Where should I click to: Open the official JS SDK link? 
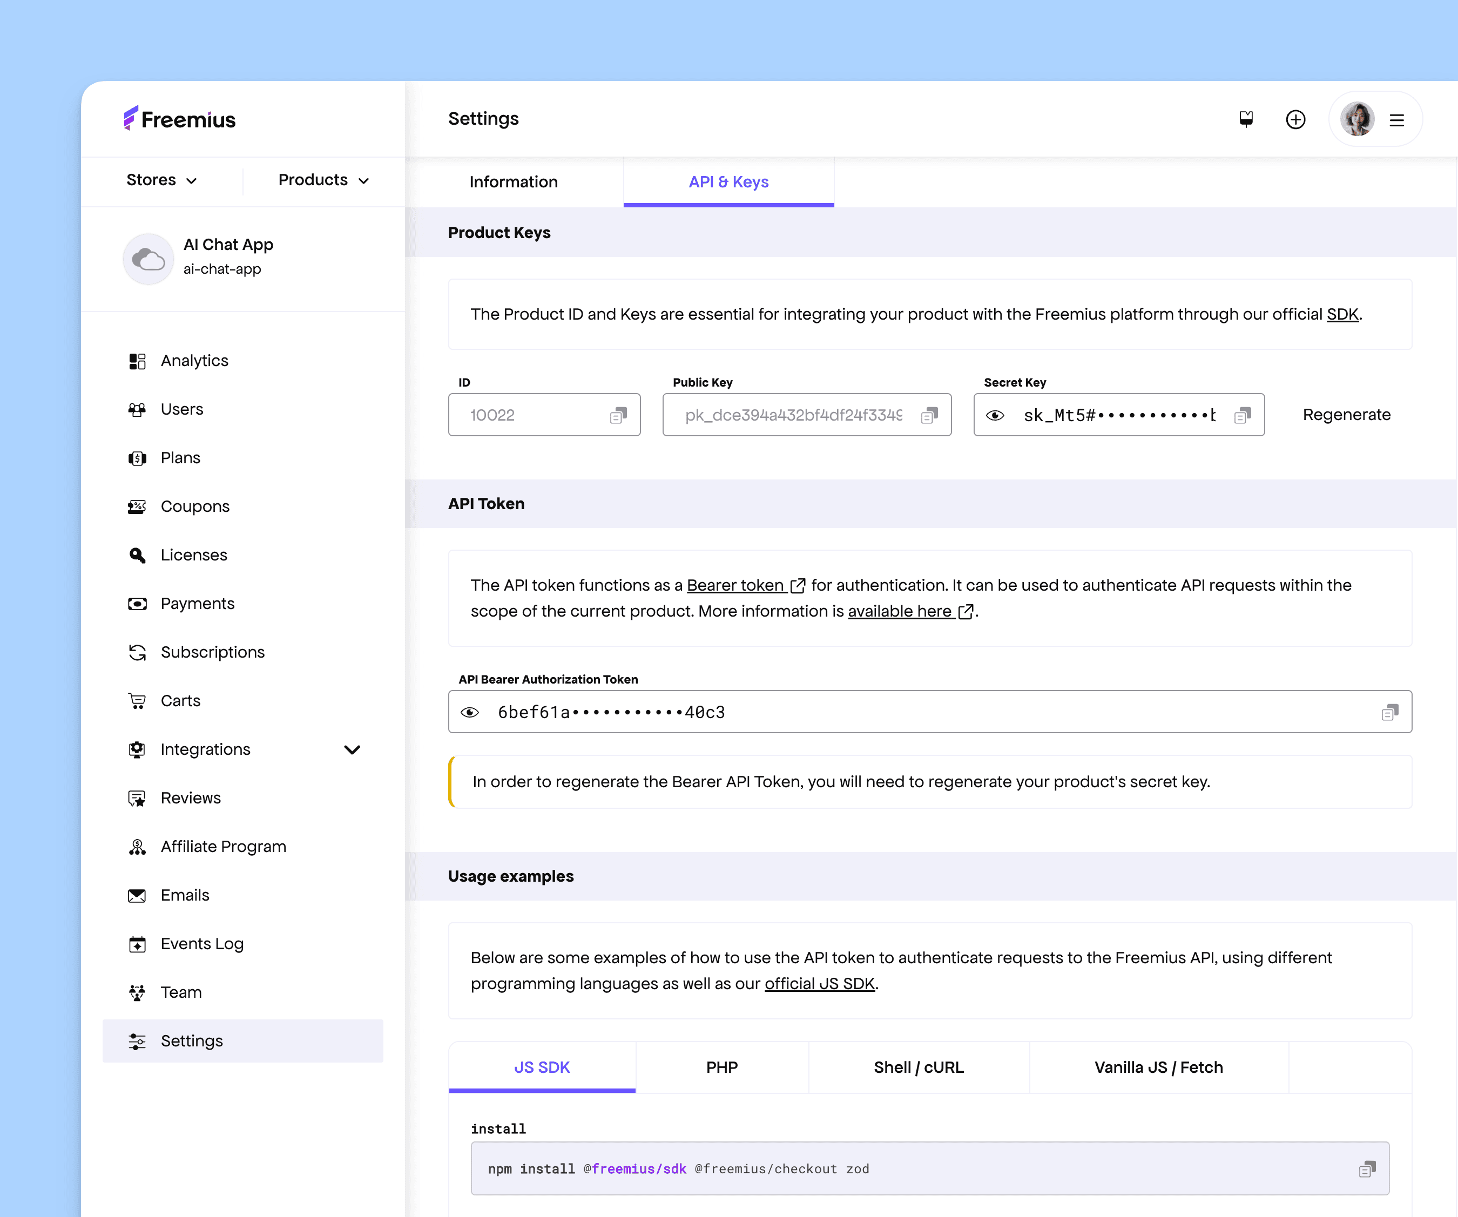click(x=820, y=984)
